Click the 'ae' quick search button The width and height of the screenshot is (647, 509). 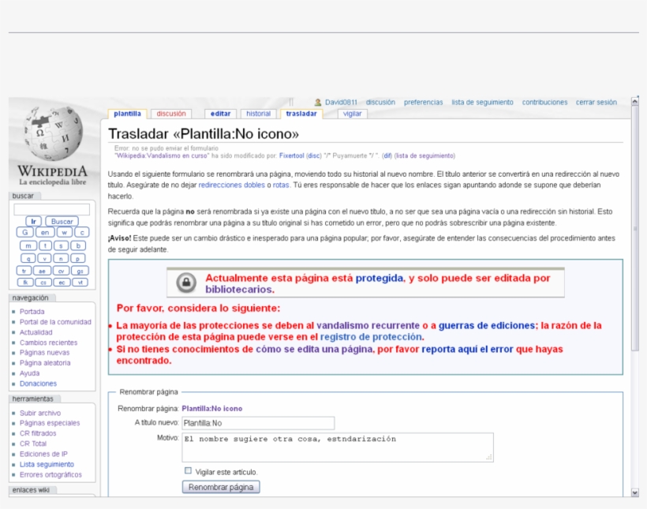42,271
